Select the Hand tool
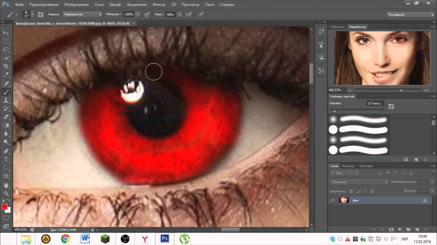The height and width of the screenshot is (245, 437). (x=6, y=185)
